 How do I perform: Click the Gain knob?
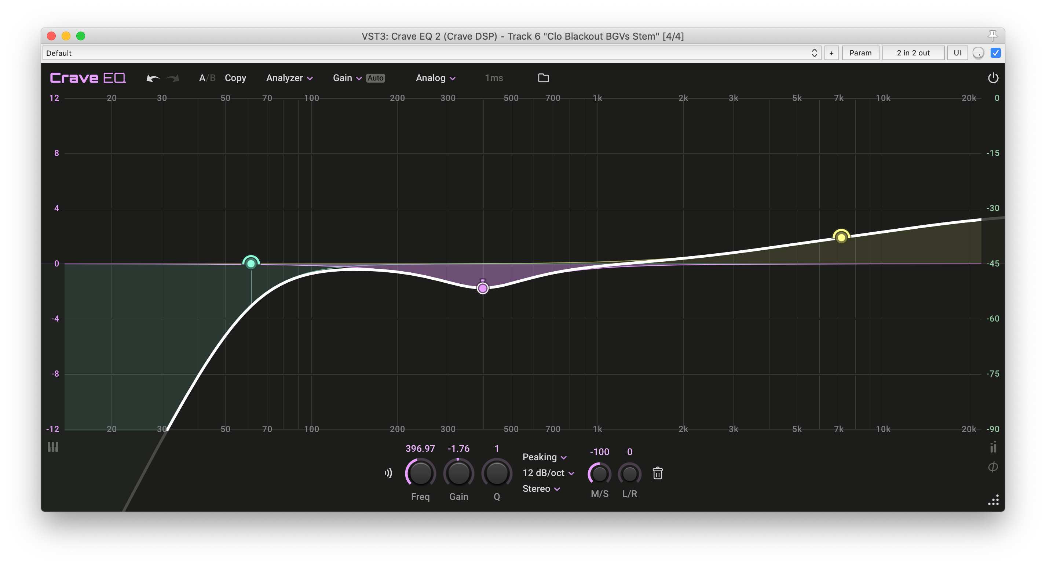[x=458, y=473]
